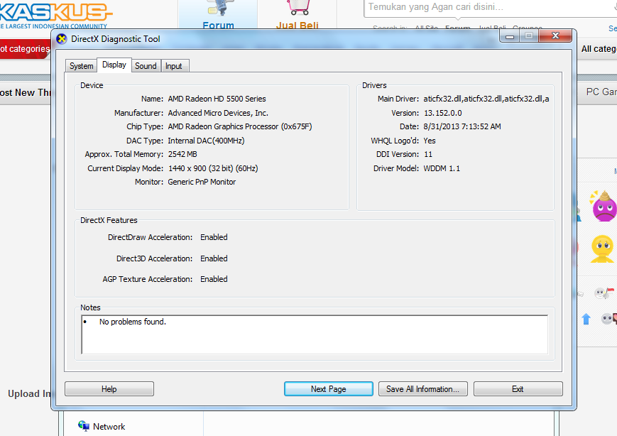Click the 'Approx. Total Memory:' label
The width and height of the screenshot is (617, 436).
(124, 154)
